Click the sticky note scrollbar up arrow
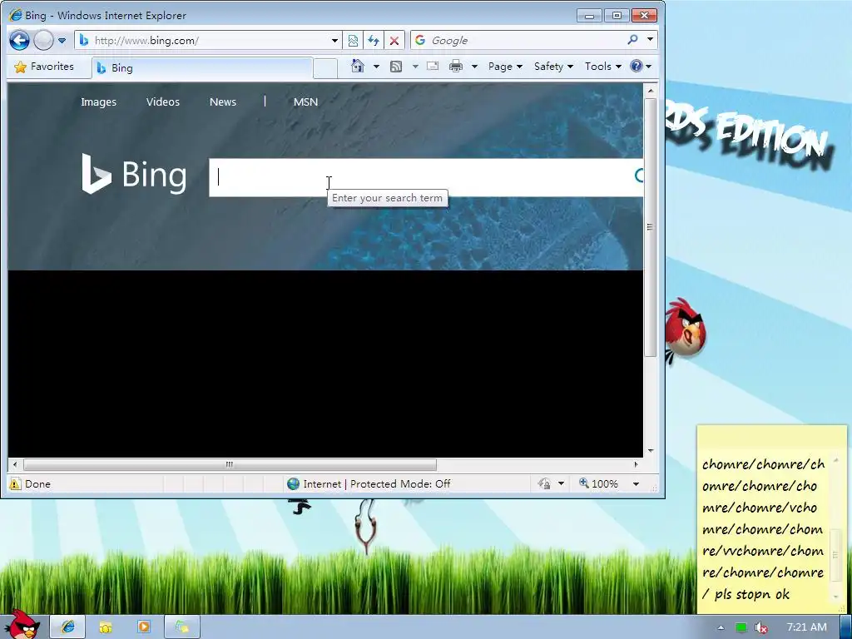852x639 pixels. point(835,461)
